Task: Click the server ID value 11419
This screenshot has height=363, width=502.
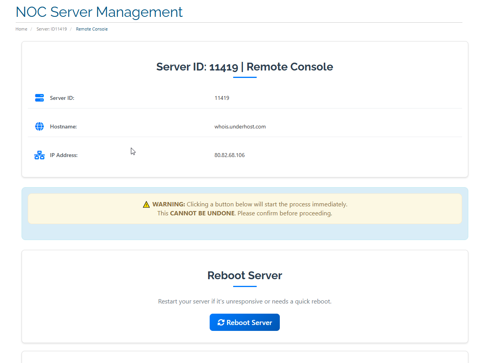Action: coord(222,98)
